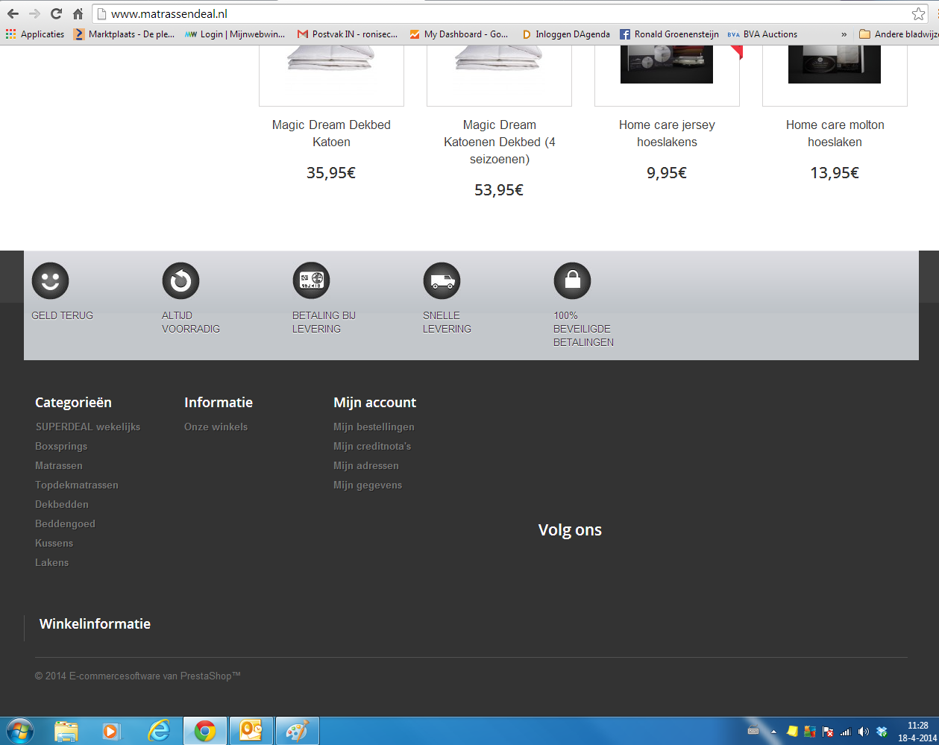939x745 pixels.
Task: Open the browser home page icon
Action: pos(78,13)
